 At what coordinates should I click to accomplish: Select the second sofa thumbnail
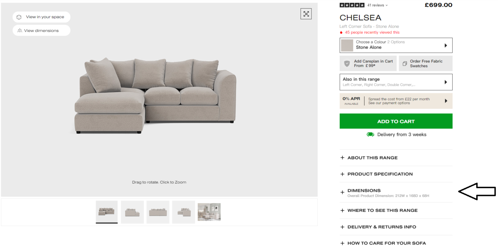[x=132, y=212]
